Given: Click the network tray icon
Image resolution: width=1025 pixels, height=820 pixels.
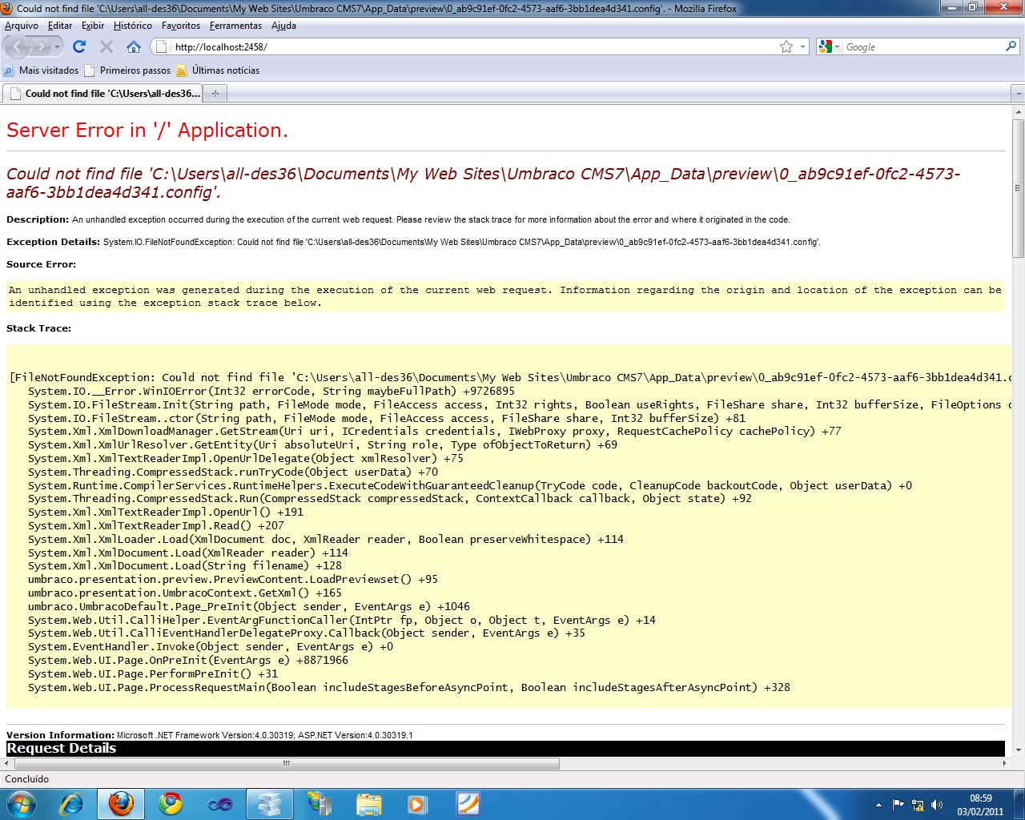Looking at the screenshot, I should [918, 805].
